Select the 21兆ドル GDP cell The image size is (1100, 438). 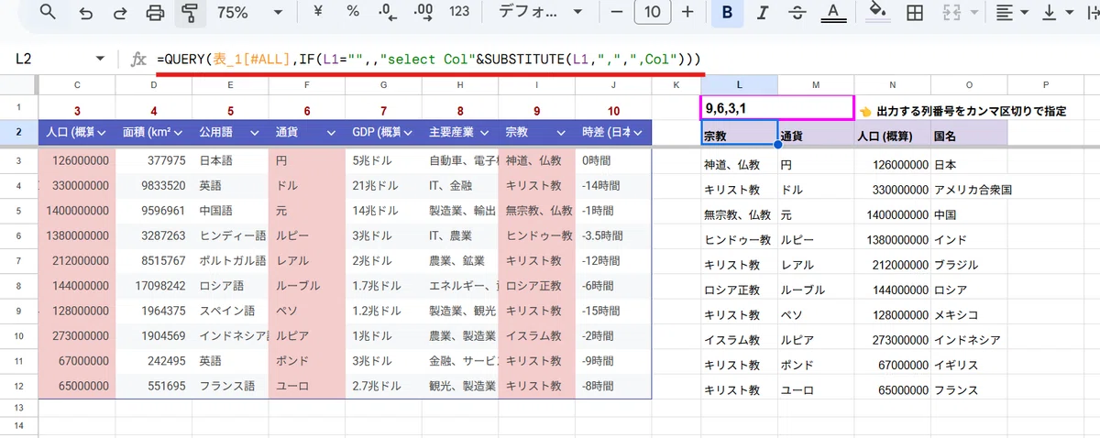pyautogui.click(x=384, y=186)
